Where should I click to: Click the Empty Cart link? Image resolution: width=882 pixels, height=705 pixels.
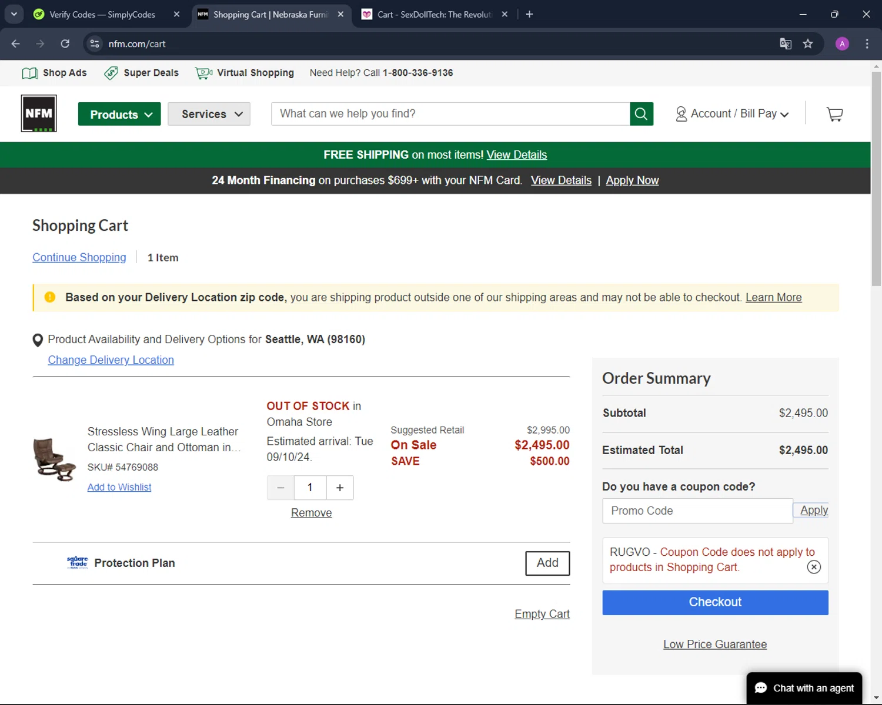[x=542, y=614]
